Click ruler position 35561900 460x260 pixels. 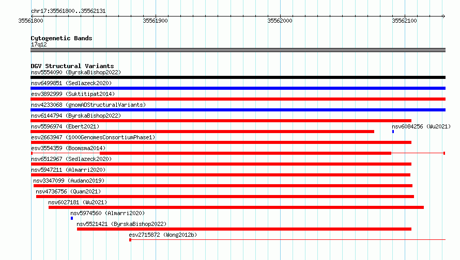155,21
